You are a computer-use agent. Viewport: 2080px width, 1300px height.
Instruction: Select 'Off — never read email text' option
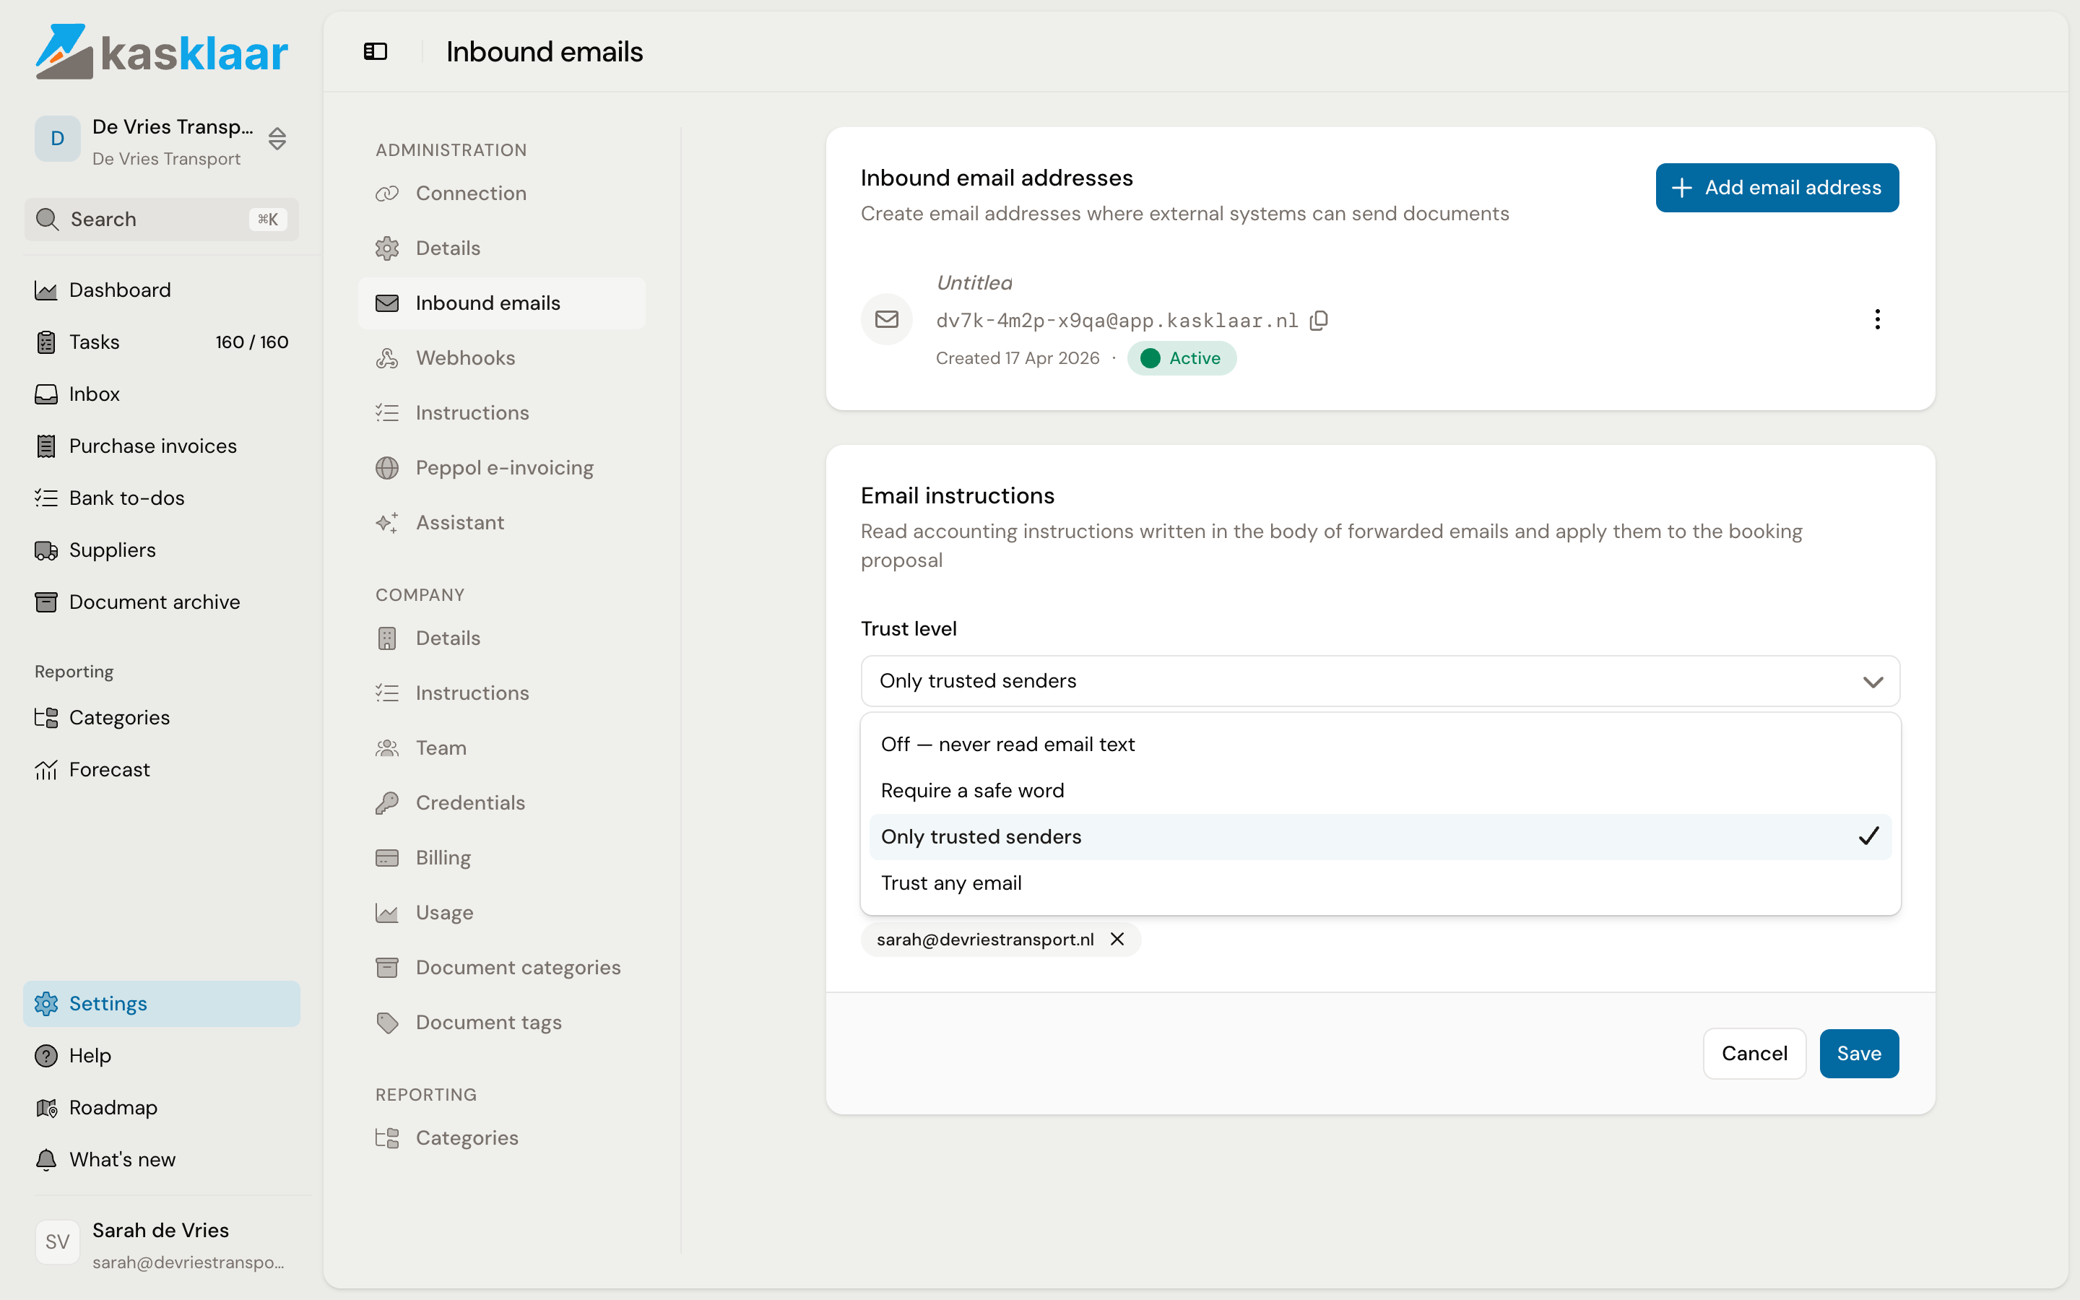click(x=1380, y=744)
